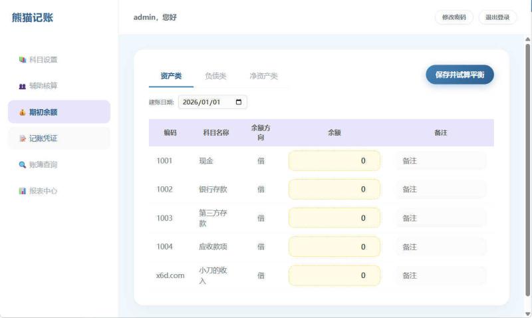This screenshot has height=318, width=532.
Task: Click the 建账日期 label
Action: [x=162, y=102]
